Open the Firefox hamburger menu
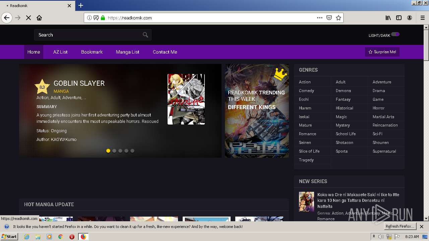Image resolution: width=429 pixels, height=241 pixels. pos(422,18)
